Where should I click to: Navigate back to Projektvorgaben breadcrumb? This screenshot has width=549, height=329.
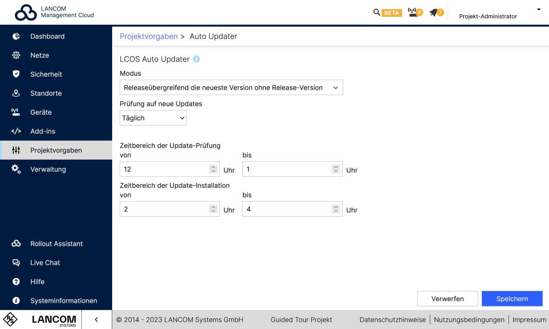[x=149, y=36]
